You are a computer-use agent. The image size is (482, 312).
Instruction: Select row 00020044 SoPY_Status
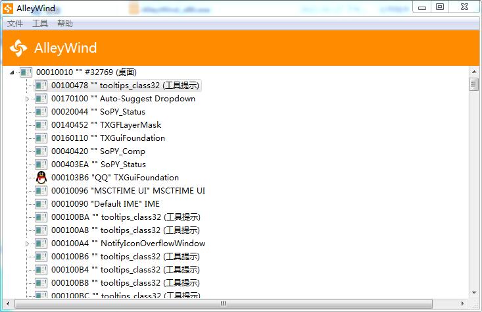click(98, 112)
